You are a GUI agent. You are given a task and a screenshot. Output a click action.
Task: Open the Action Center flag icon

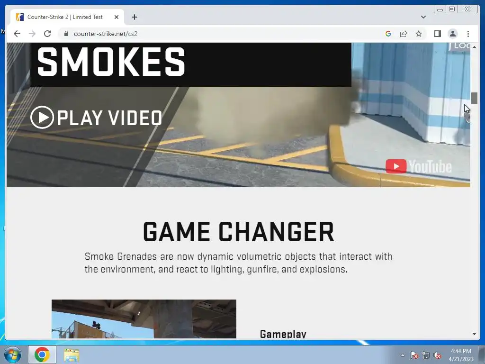tap(414, 355)
